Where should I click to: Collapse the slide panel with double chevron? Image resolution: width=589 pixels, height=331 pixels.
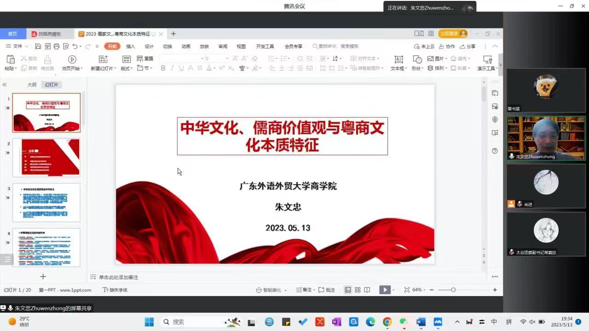(x=5, y=85)
